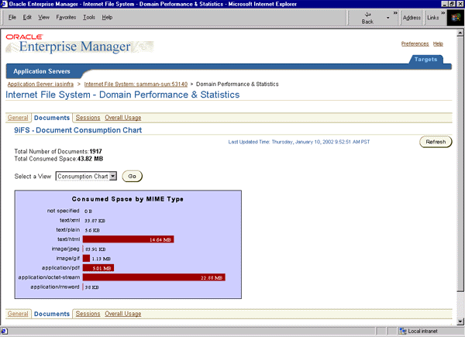Click the Oracle Enterprise Manager logo
This screenshot has width=465, height=337.
point(80,43)
